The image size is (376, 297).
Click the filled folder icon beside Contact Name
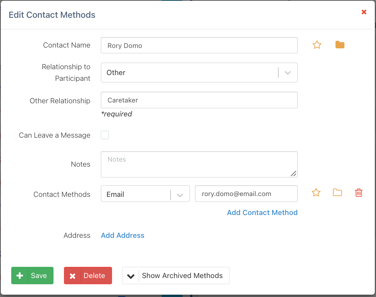[340, 45]
